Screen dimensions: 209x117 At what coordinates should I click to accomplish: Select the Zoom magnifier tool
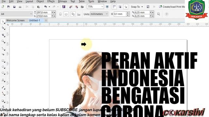click(3, 41)
